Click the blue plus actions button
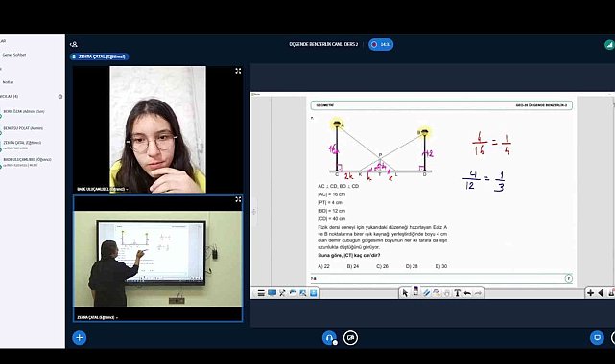This screenshot has height=364, width=615. pos(80,338)
